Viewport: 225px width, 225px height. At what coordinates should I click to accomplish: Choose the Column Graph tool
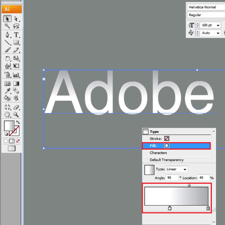pos(16,75)
